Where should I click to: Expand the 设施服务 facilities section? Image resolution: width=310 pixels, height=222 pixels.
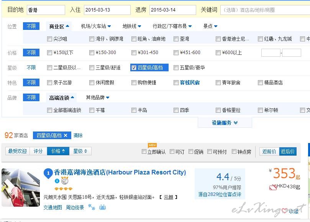(225, 123)
